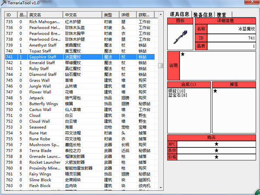Select the Terra Blade row
The height and width of the screenshot is (195, 260).
80,150
